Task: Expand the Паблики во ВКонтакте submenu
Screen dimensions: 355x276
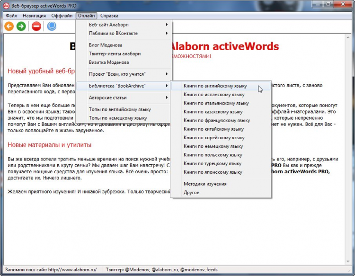Action: coord(124,33)
